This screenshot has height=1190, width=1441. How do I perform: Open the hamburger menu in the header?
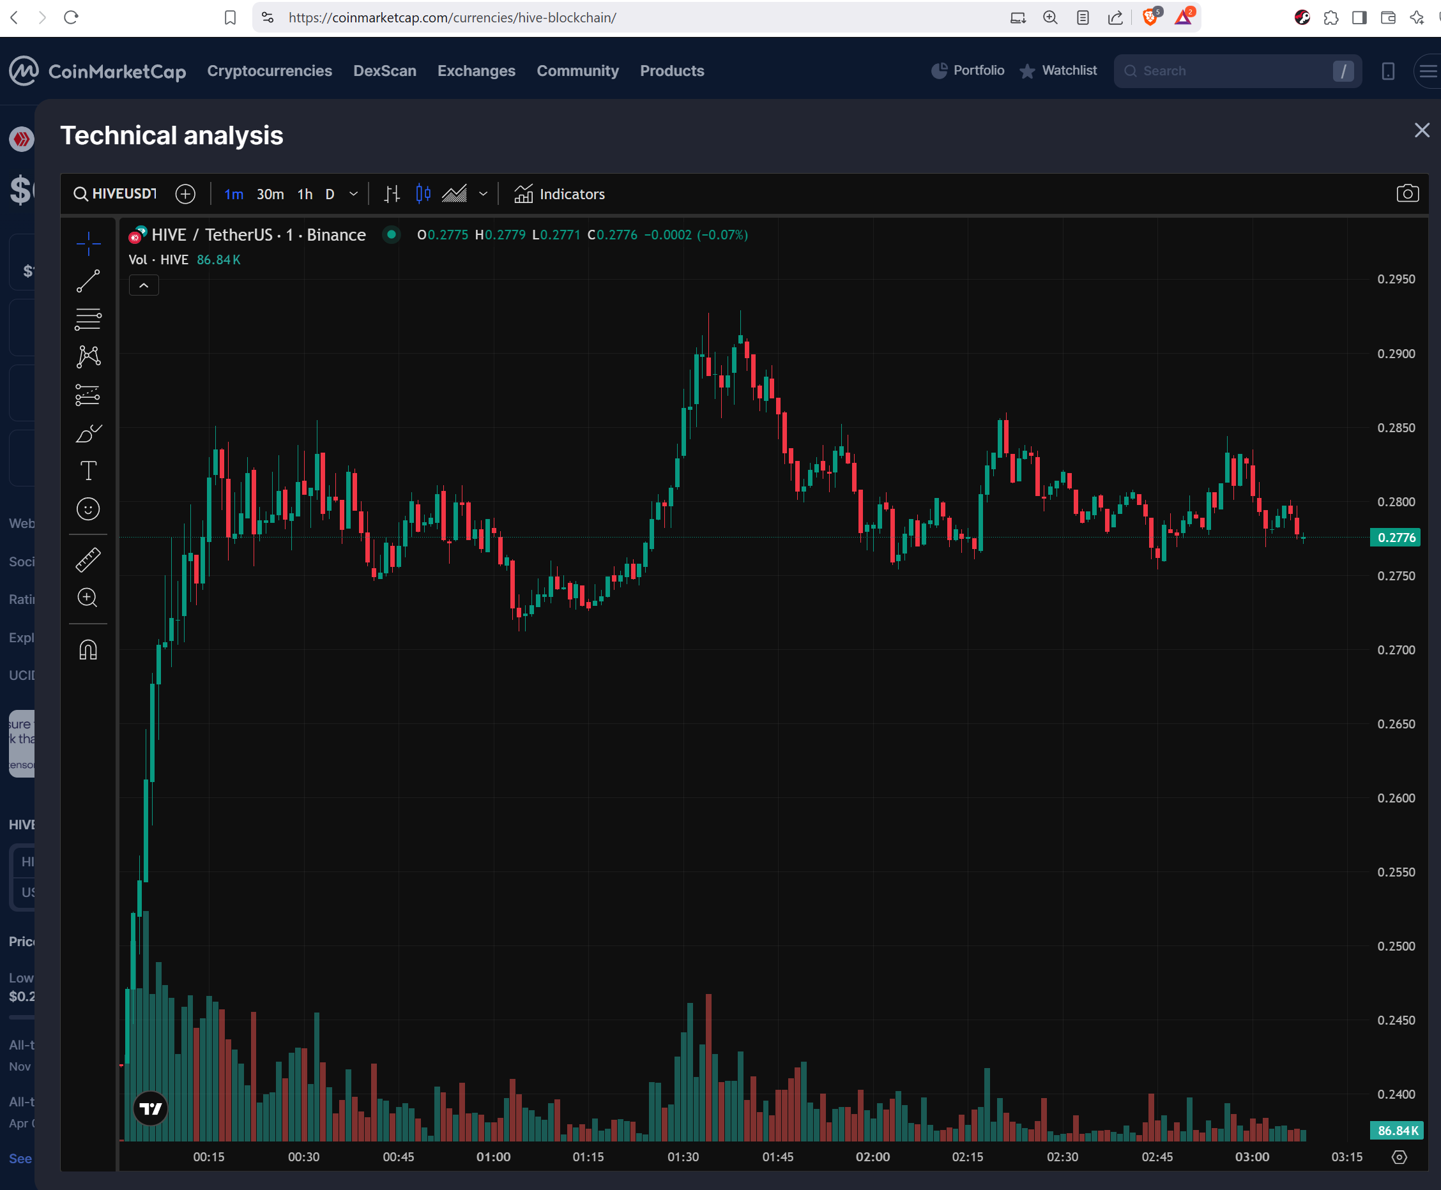(1428, 72)
